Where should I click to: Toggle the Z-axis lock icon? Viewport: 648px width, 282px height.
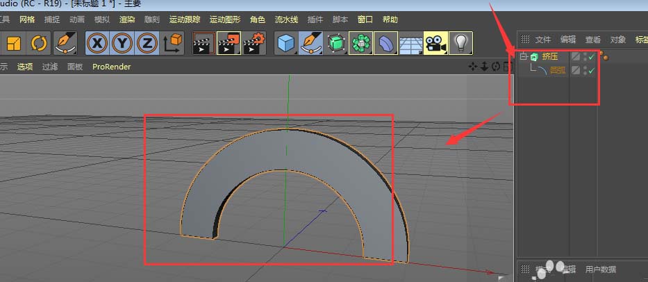(147, 44)
